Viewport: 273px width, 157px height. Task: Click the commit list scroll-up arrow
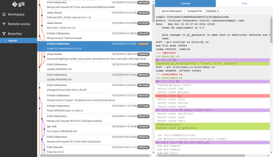[153, 2]
